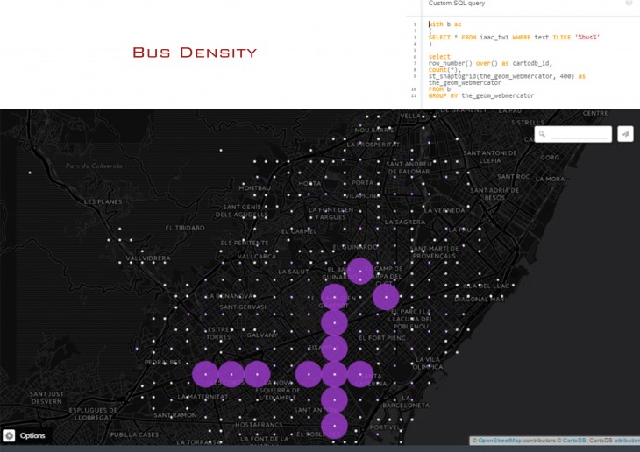Click the Bus Density title

coord(195,53)
